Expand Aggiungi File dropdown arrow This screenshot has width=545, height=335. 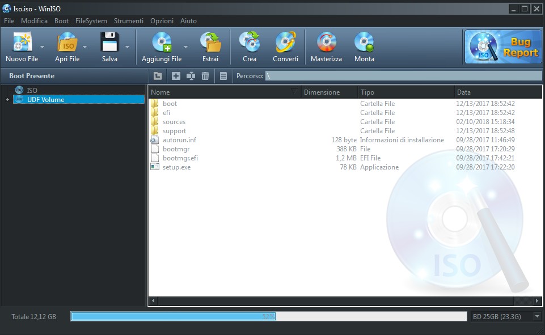coord(185,47)
